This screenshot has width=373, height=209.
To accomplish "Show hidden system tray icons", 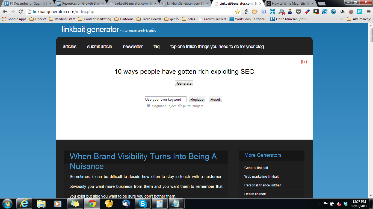I will point(319,204).
